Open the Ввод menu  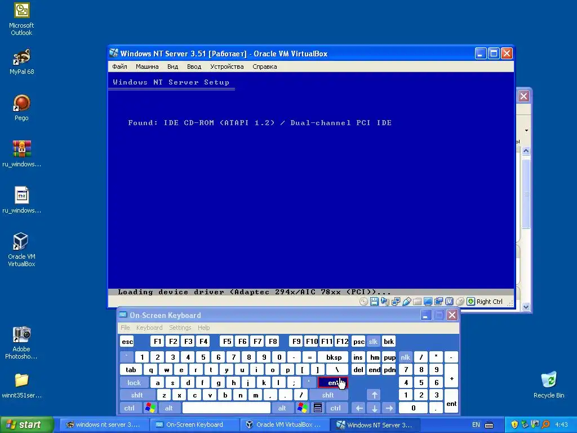tap(194, 67)
